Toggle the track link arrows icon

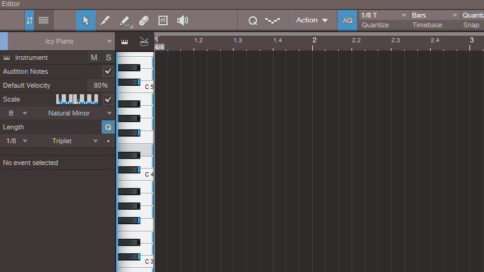[29, 21]
